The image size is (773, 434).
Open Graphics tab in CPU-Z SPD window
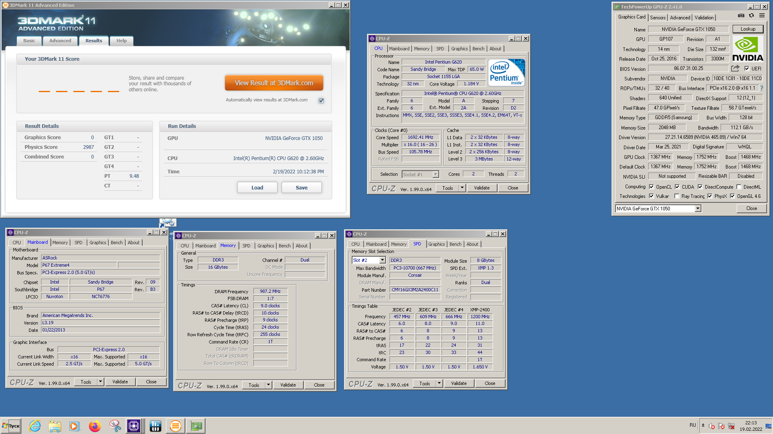436,244
